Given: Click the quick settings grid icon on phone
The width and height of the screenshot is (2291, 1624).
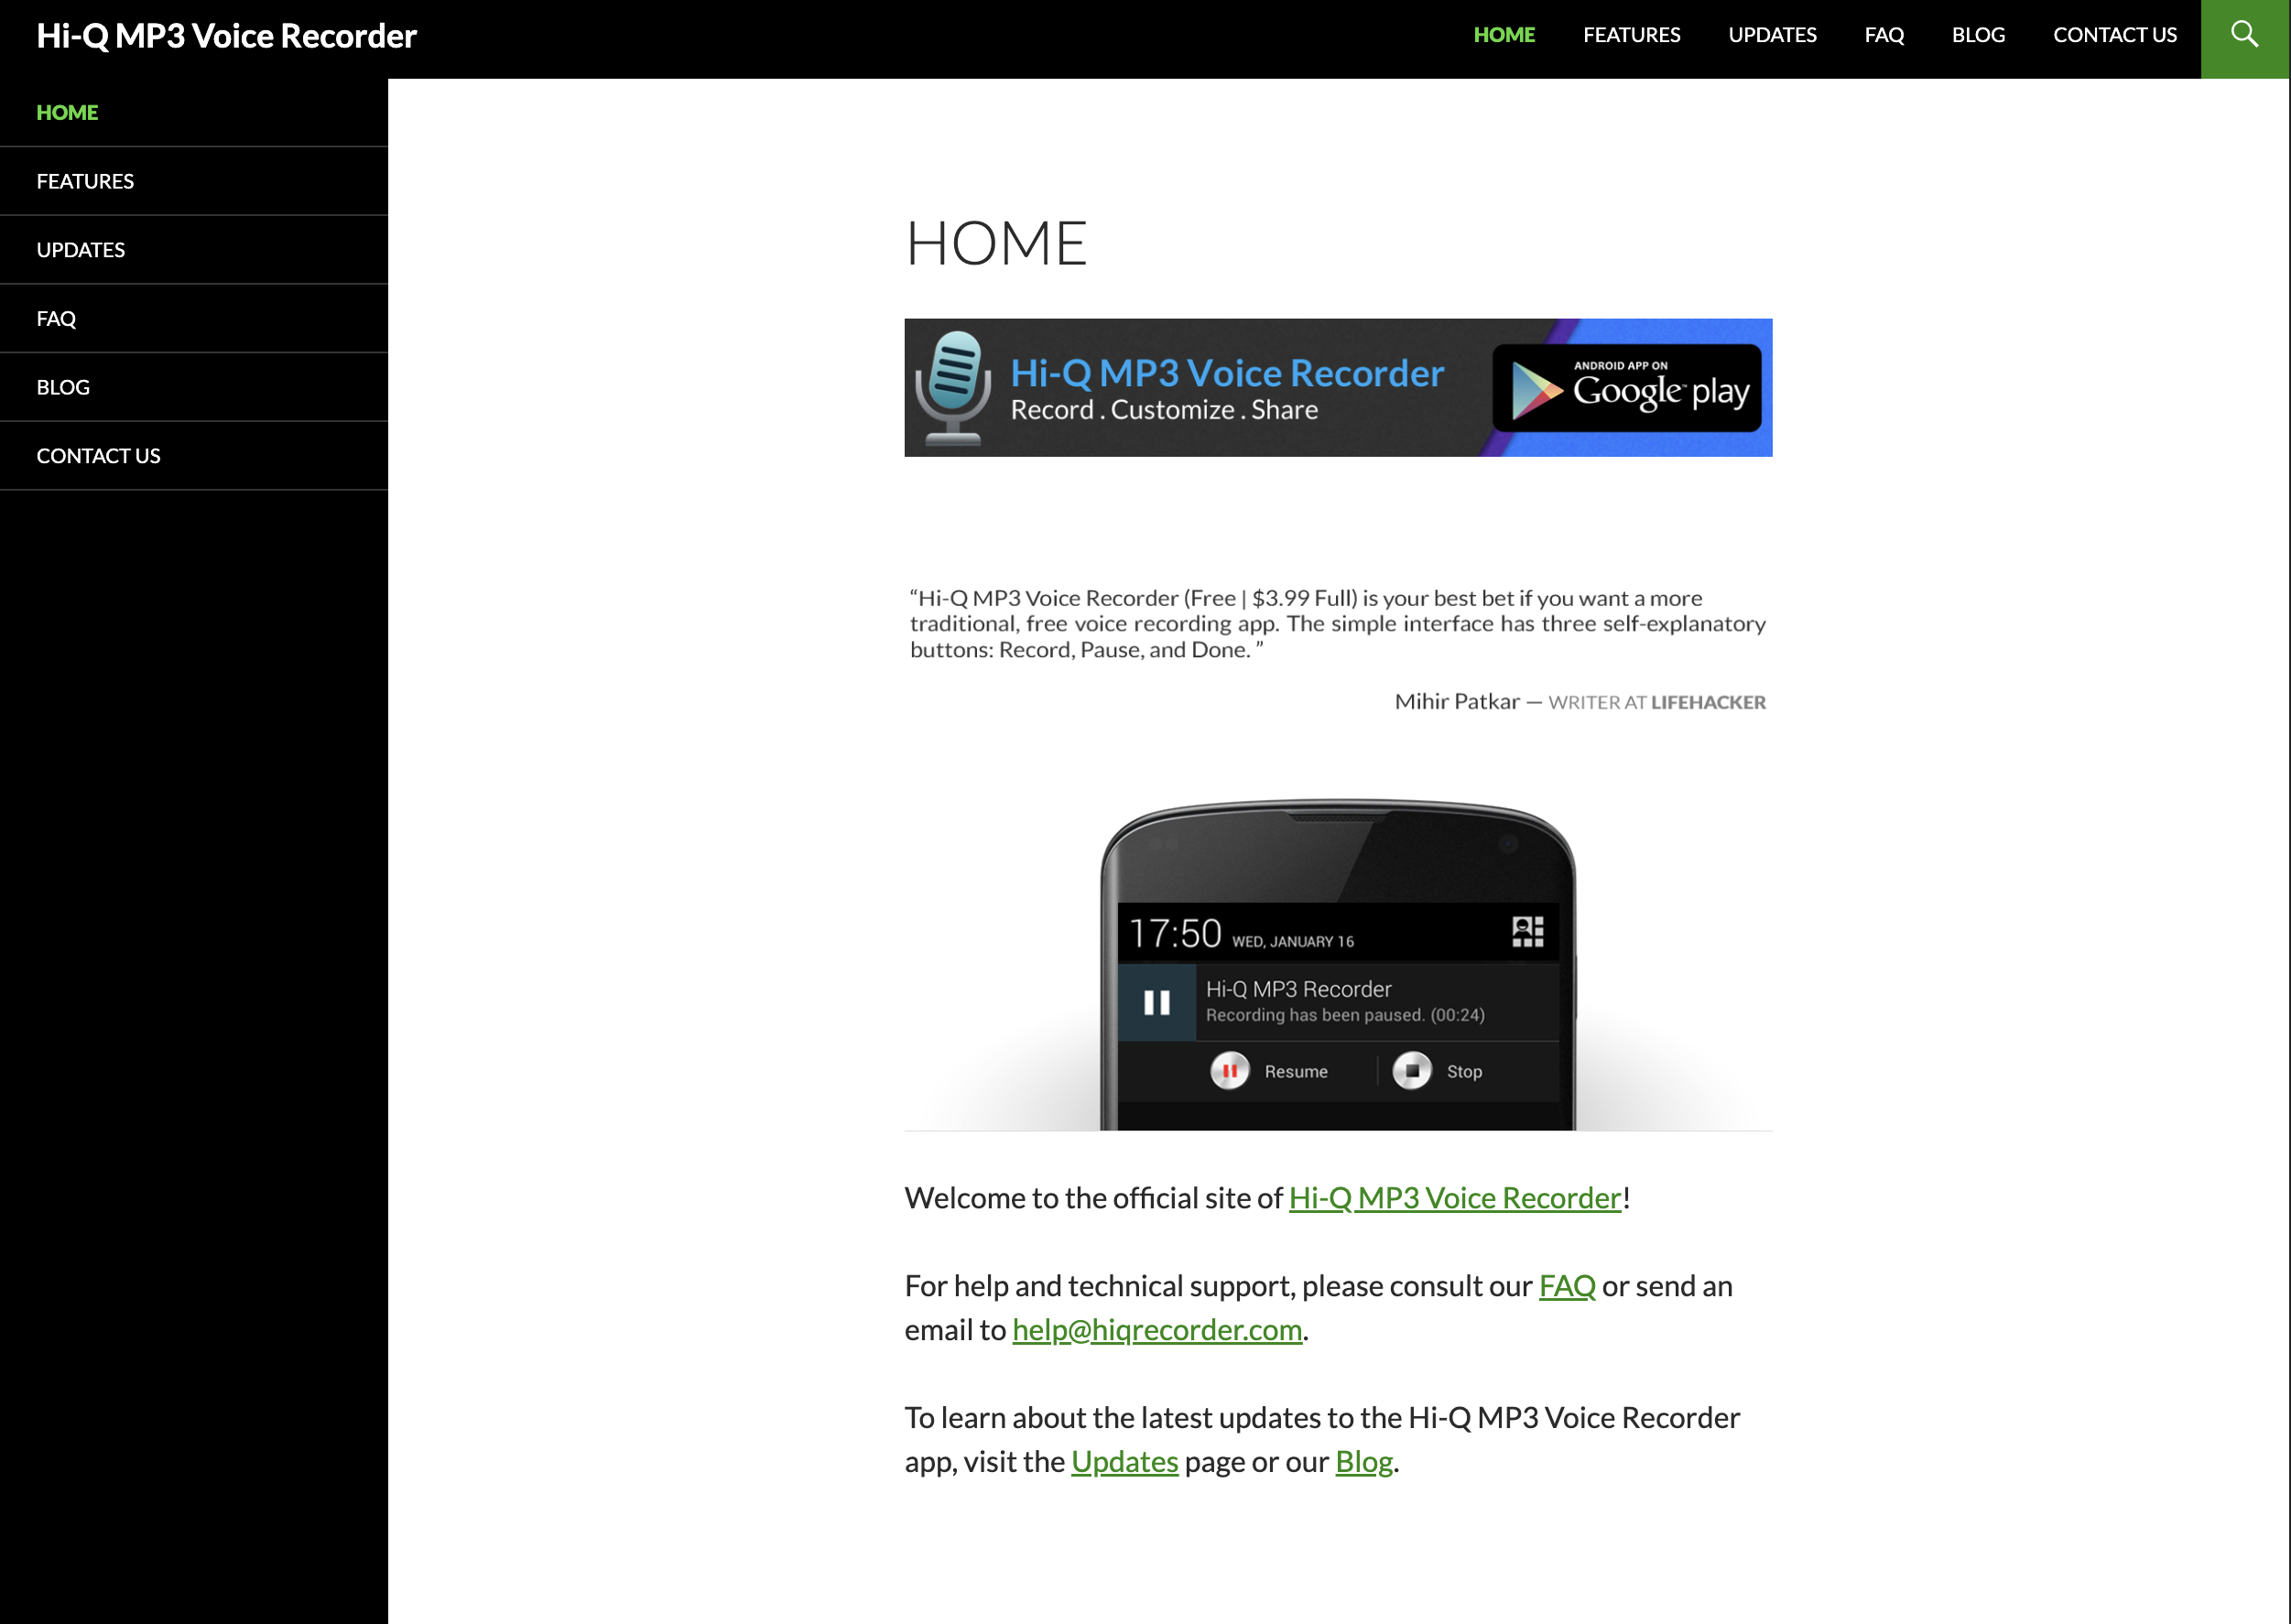Looking at the screenshot, I should coord(1527,932).
